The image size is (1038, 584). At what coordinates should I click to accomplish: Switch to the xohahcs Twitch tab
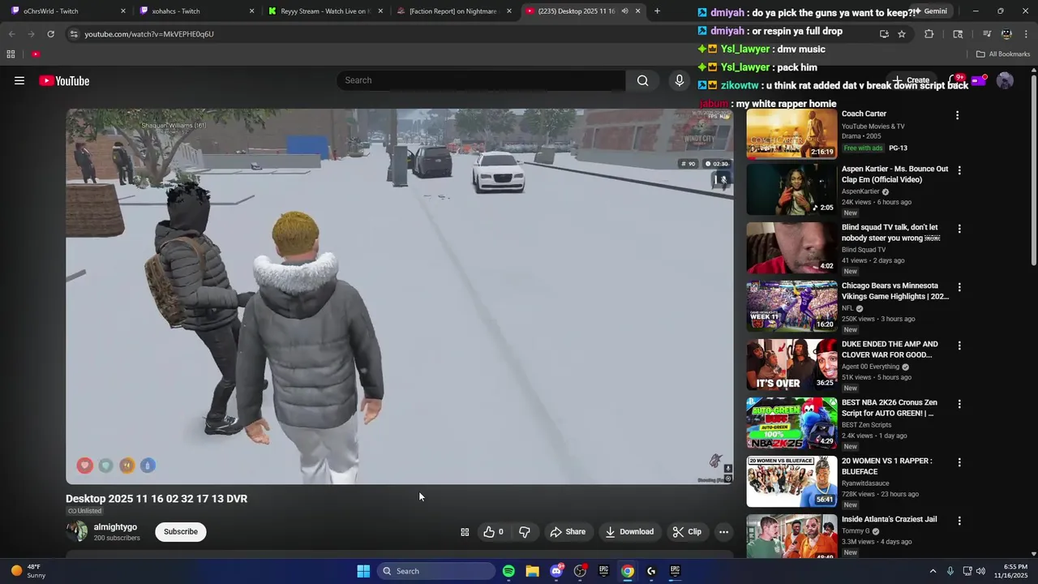pos(197,11)
